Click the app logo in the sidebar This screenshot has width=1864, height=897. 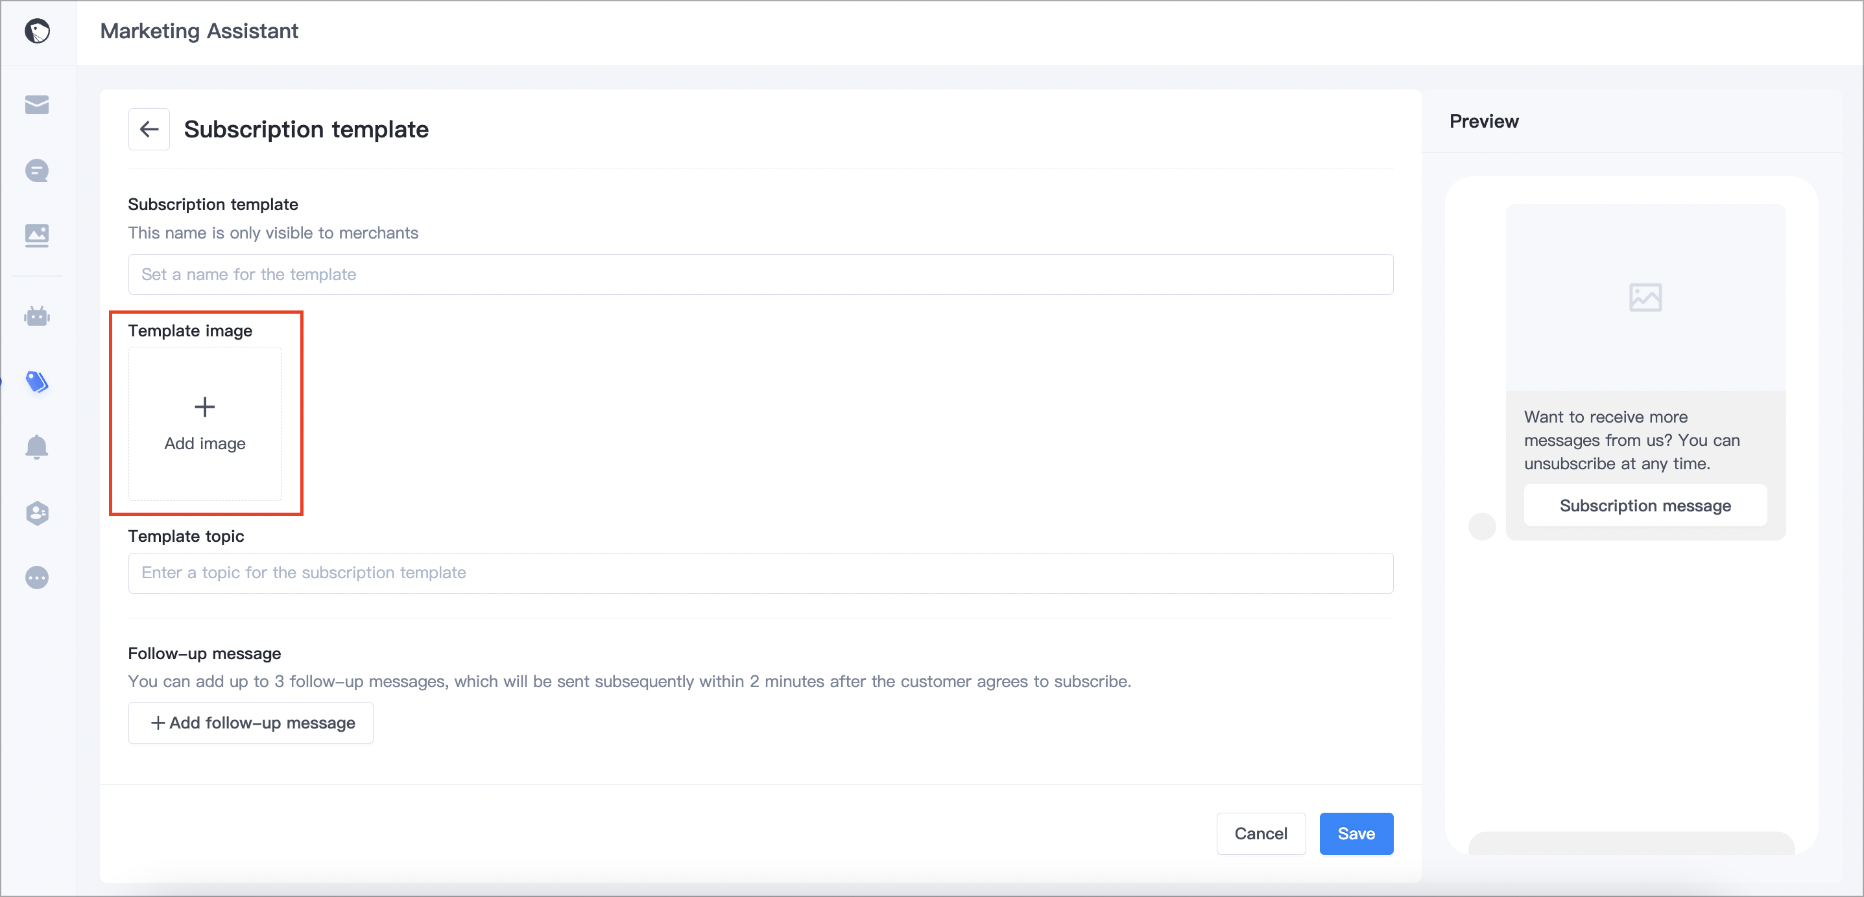tap(37, 31)
